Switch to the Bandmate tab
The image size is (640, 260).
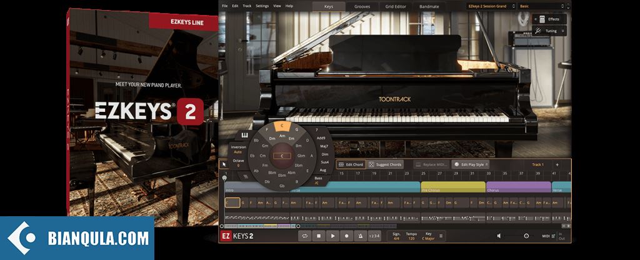pyautogui.click(x=429, y=6)
